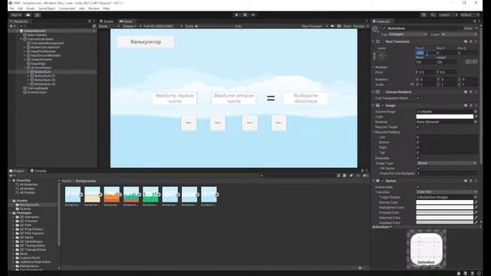This screenshot has width=491, height=276.
Task: Select ButtonSum (1) in the Hierarchy
Action: pos(44,76)
